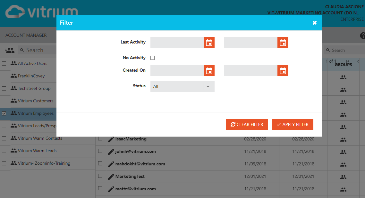
Task: Open groups icon for IsaacMarketing row
Action: point(344,140)
